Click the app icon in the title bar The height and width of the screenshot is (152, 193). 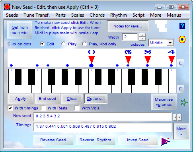(x=7, y=7)
